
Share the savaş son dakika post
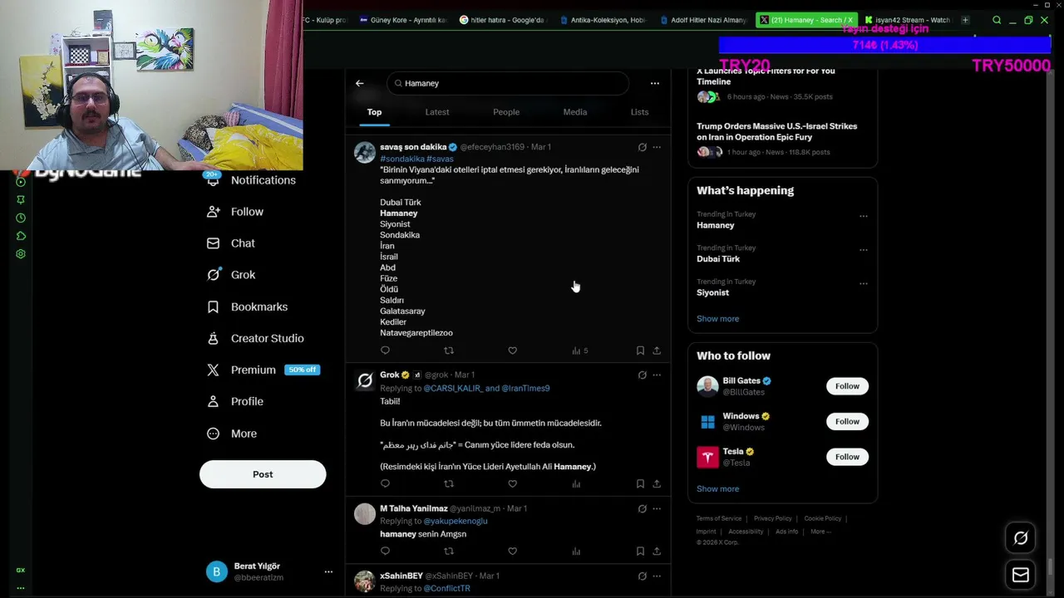[x=657, y=350]
